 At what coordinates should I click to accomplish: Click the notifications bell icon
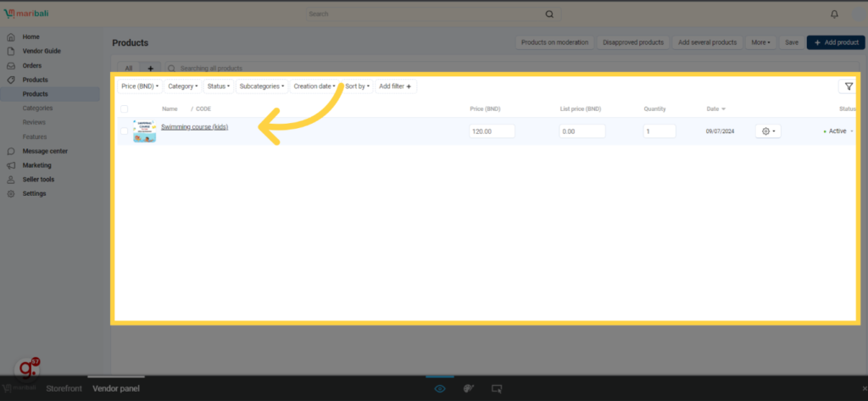click(834, 14)
